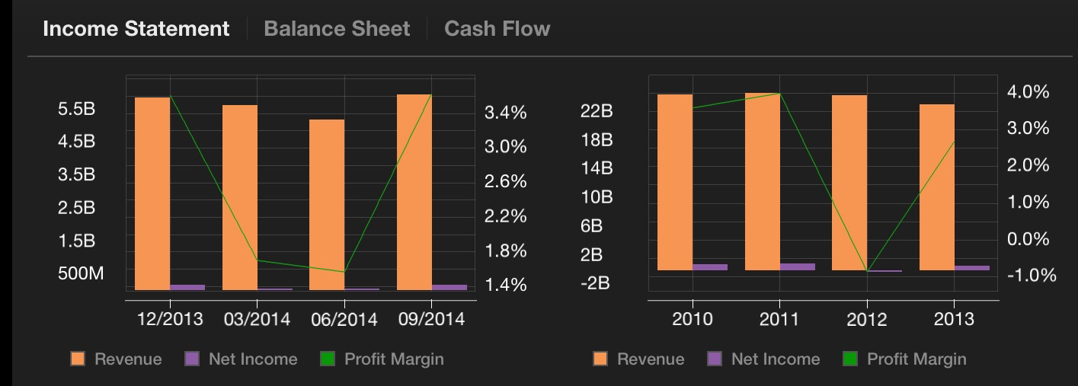The image size is (1078, 386).
Task: Click the 2013 annual revenue bar
Action: click(936, 187)
